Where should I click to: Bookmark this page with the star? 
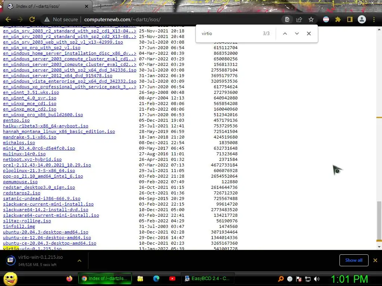[311, 19]
